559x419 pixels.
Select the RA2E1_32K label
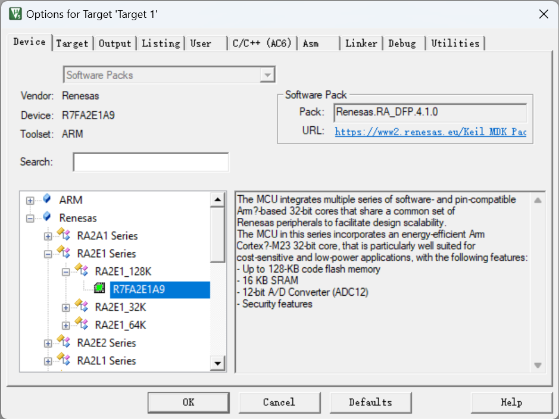pos(120,307)
